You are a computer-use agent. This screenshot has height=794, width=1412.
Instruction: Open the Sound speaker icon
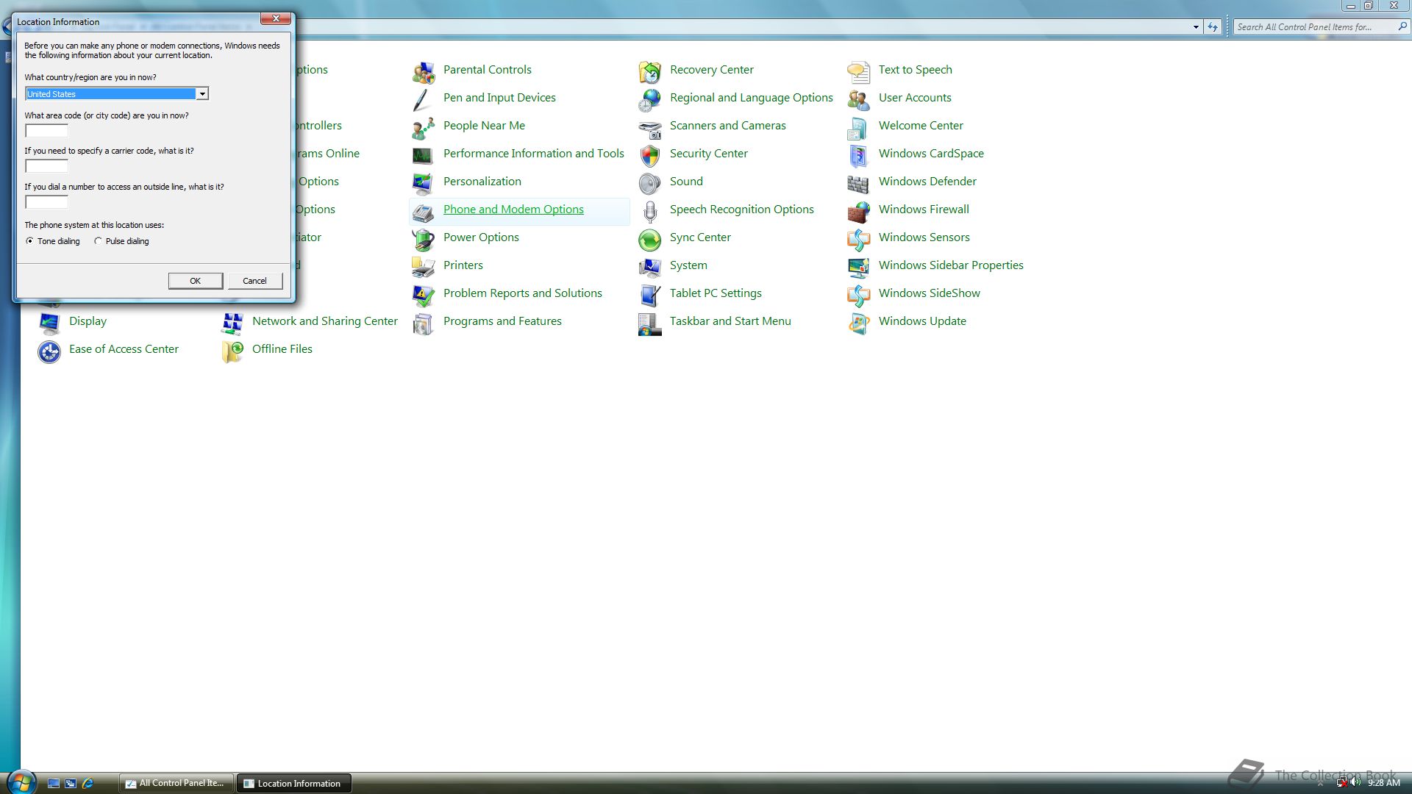pyautogui.click(x=650, y=183)
